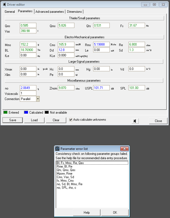Viewport: 170px width, 218px height.
Task: Click the Rms field showing 5.19888
Action: click(x=101, y=44)
